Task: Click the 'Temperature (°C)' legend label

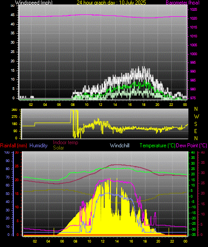Action: (157, 146)
